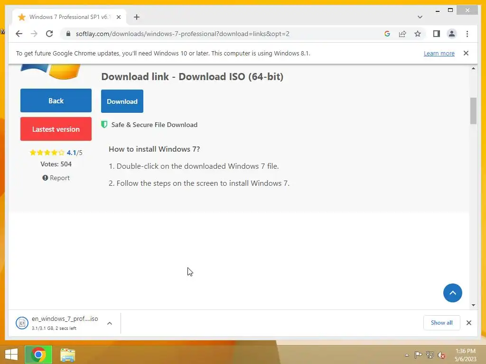
Task: Click the share page icon
Action: point(402,34)
